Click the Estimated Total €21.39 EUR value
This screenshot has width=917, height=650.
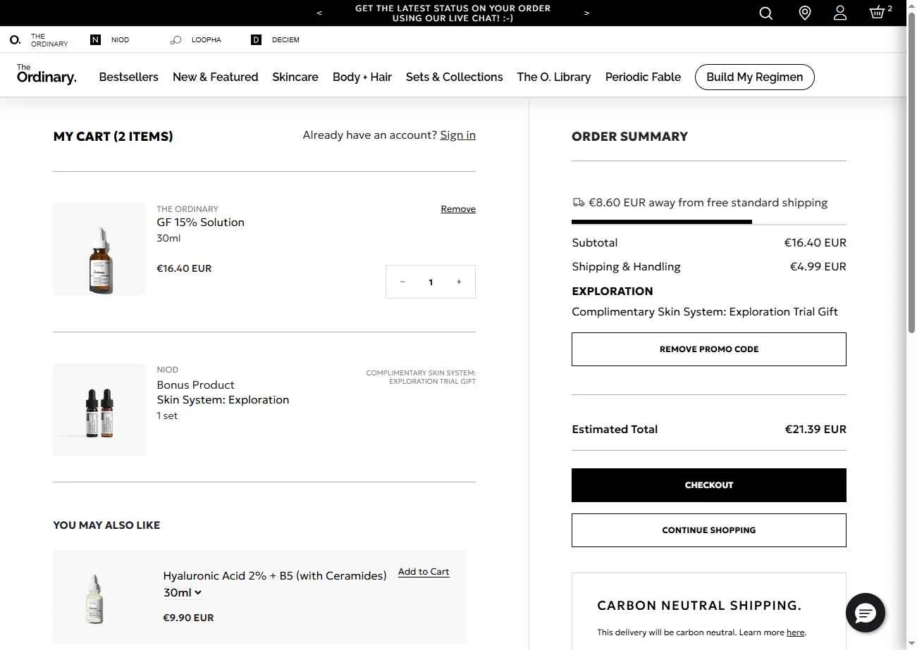tap(816, 429)
